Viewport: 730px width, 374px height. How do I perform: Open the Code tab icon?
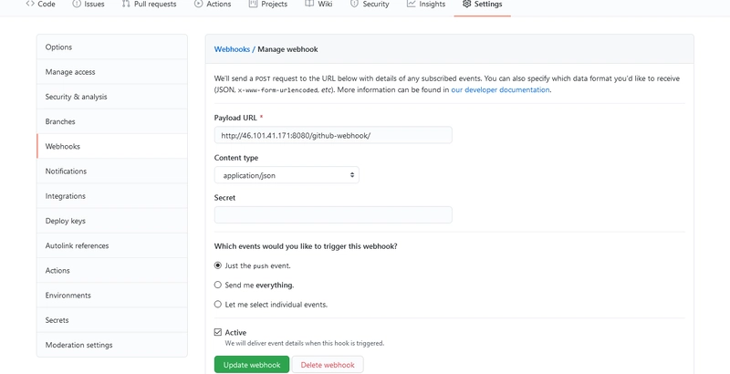pos(30,4)
